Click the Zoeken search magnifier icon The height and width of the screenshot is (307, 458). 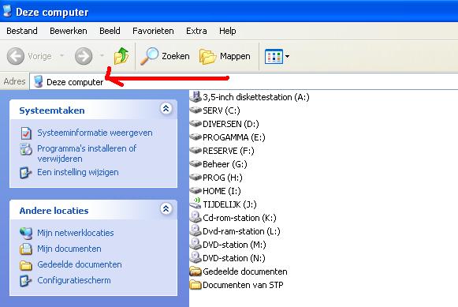point(150,56)
